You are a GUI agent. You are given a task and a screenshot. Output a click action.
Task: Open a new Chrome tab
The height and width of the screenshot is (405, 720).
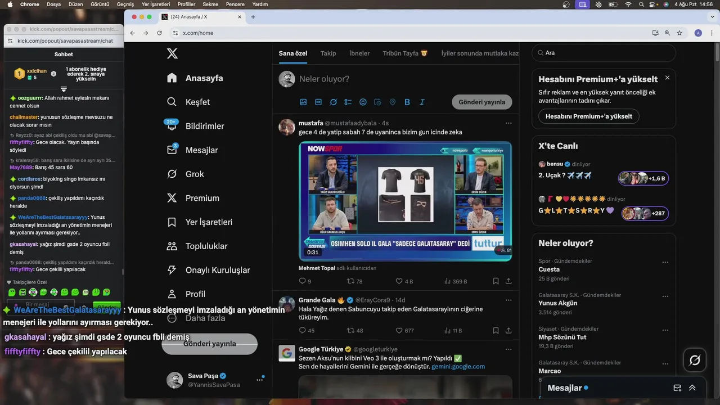tap(253, 17)
